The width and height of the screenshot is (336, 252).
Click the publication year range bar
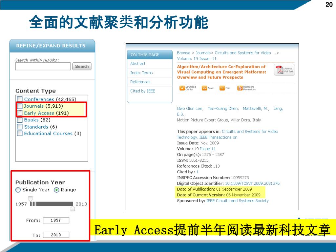click(52, 204)
